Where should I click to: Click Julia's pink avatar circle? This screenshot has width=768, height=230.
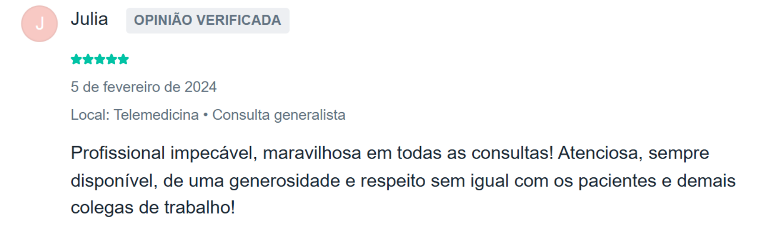[39, 23]
